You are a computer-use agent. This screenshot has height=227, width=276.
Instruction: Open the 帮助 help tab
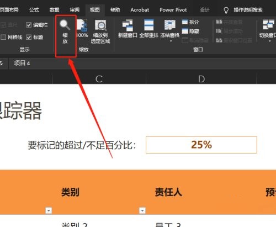point(115,10)
